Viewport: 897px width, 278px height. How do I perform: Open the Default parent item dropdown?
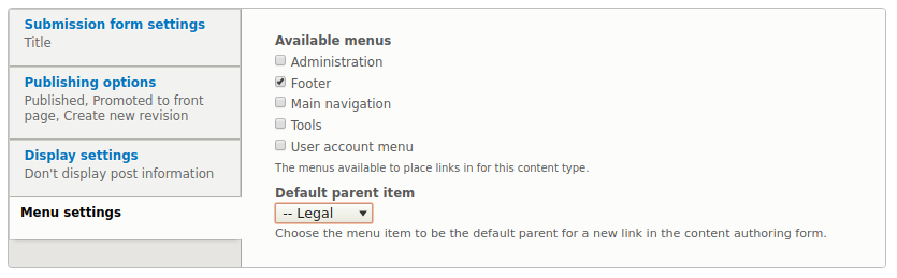(323, 214)
